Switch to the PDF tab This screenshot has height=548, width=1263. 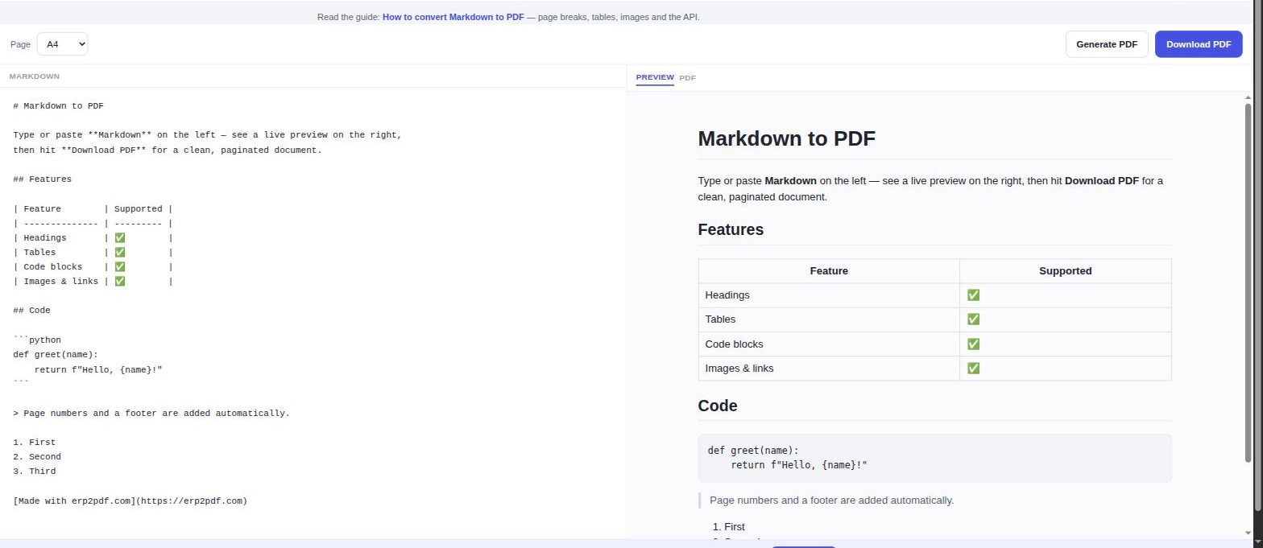pos(687,78)
